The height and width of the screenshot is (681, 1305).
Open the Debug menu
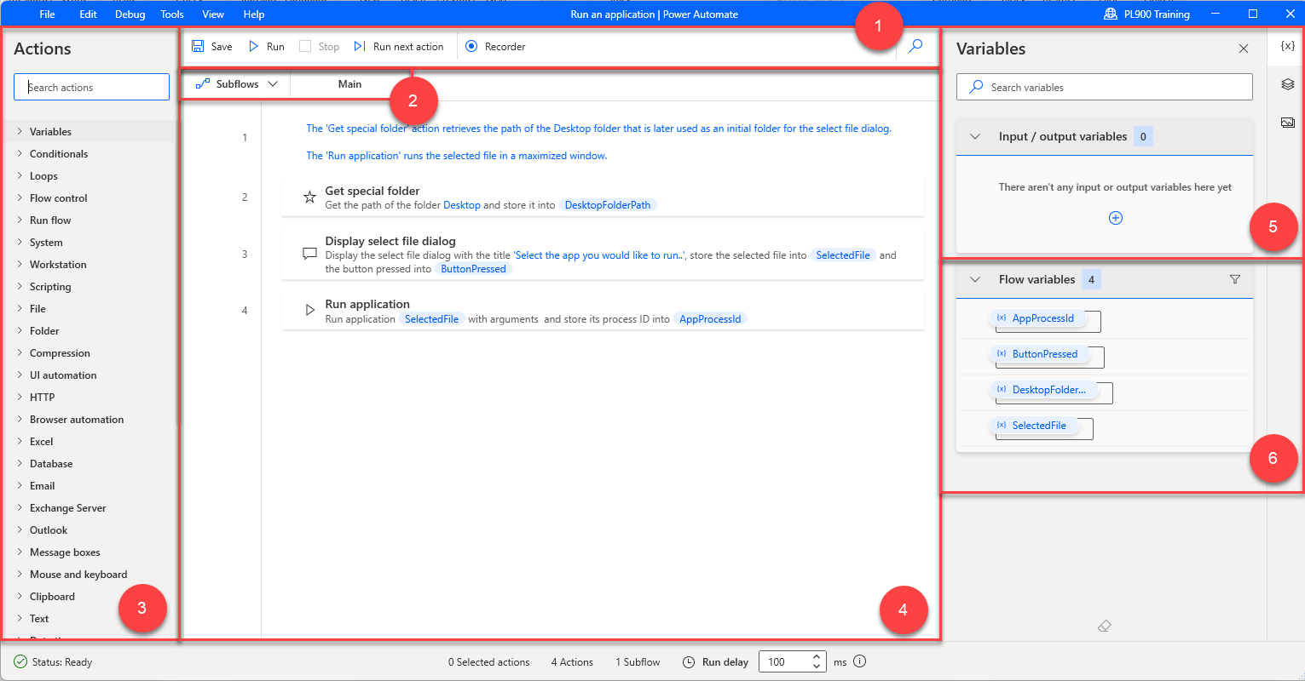(x=130, y=14)
